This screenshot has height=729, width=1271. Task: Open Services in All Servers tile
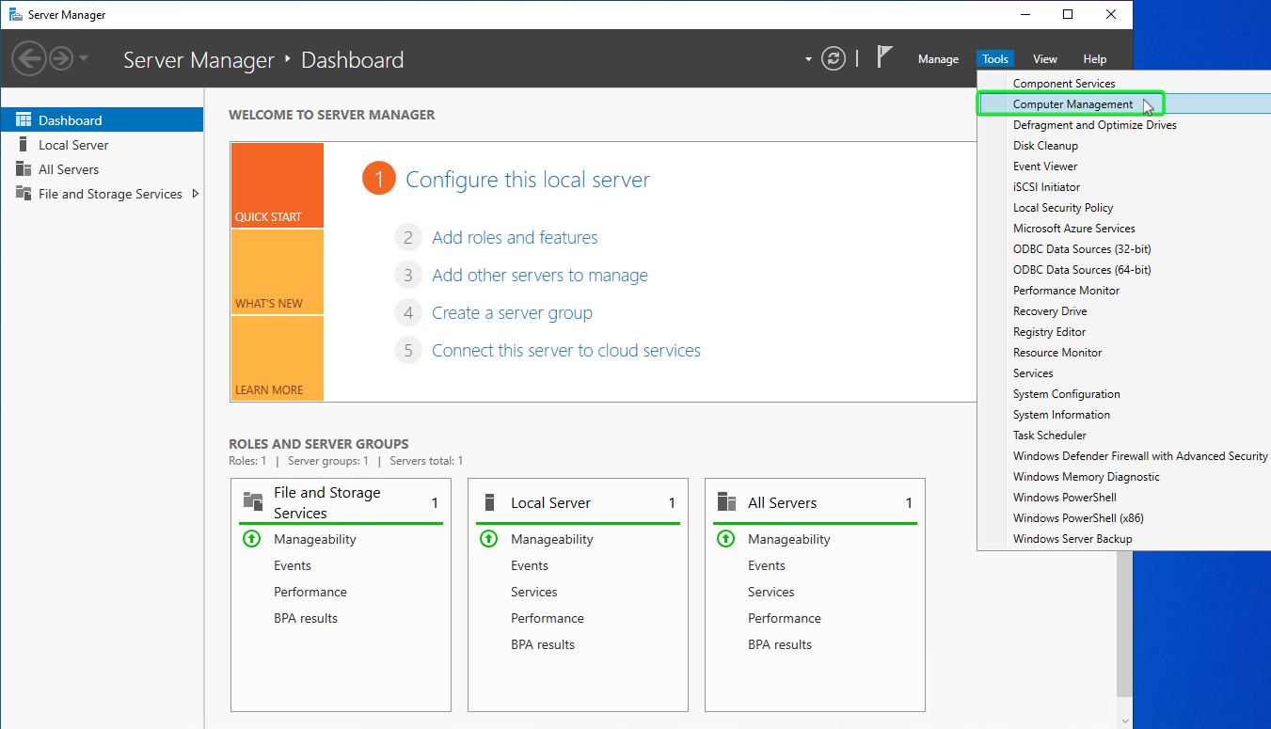point(771,592)
